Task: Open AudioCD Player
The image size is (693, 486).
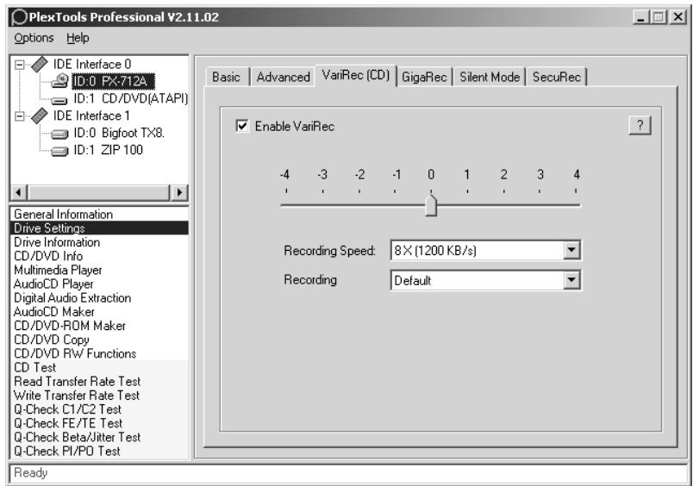Action: coord(99,283)
